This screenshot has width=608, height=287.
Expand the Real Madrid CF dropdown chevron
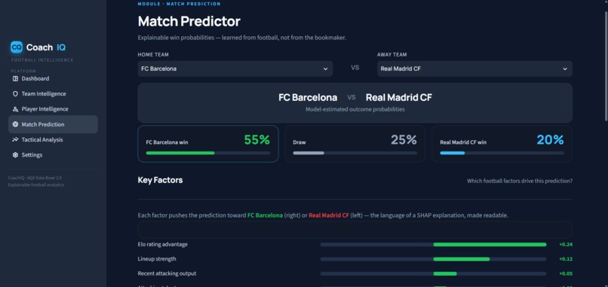click(x=565, y=69)
